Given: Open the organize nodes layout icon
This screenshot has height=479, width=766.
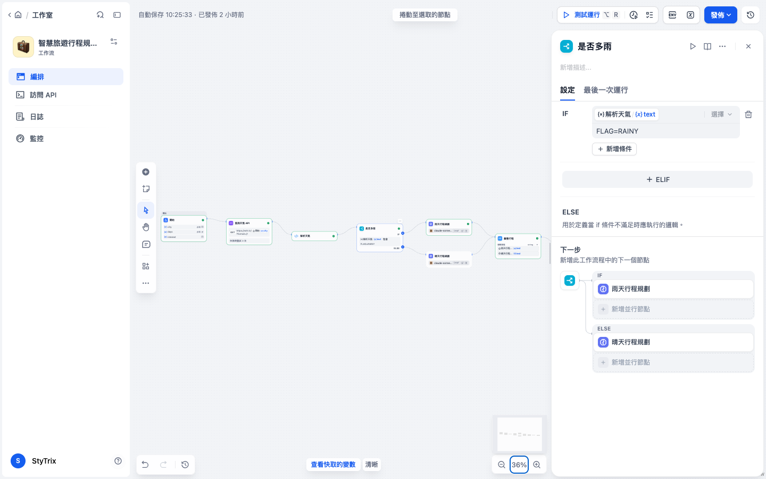Looking at the screenshot, I should pos(146,266).
